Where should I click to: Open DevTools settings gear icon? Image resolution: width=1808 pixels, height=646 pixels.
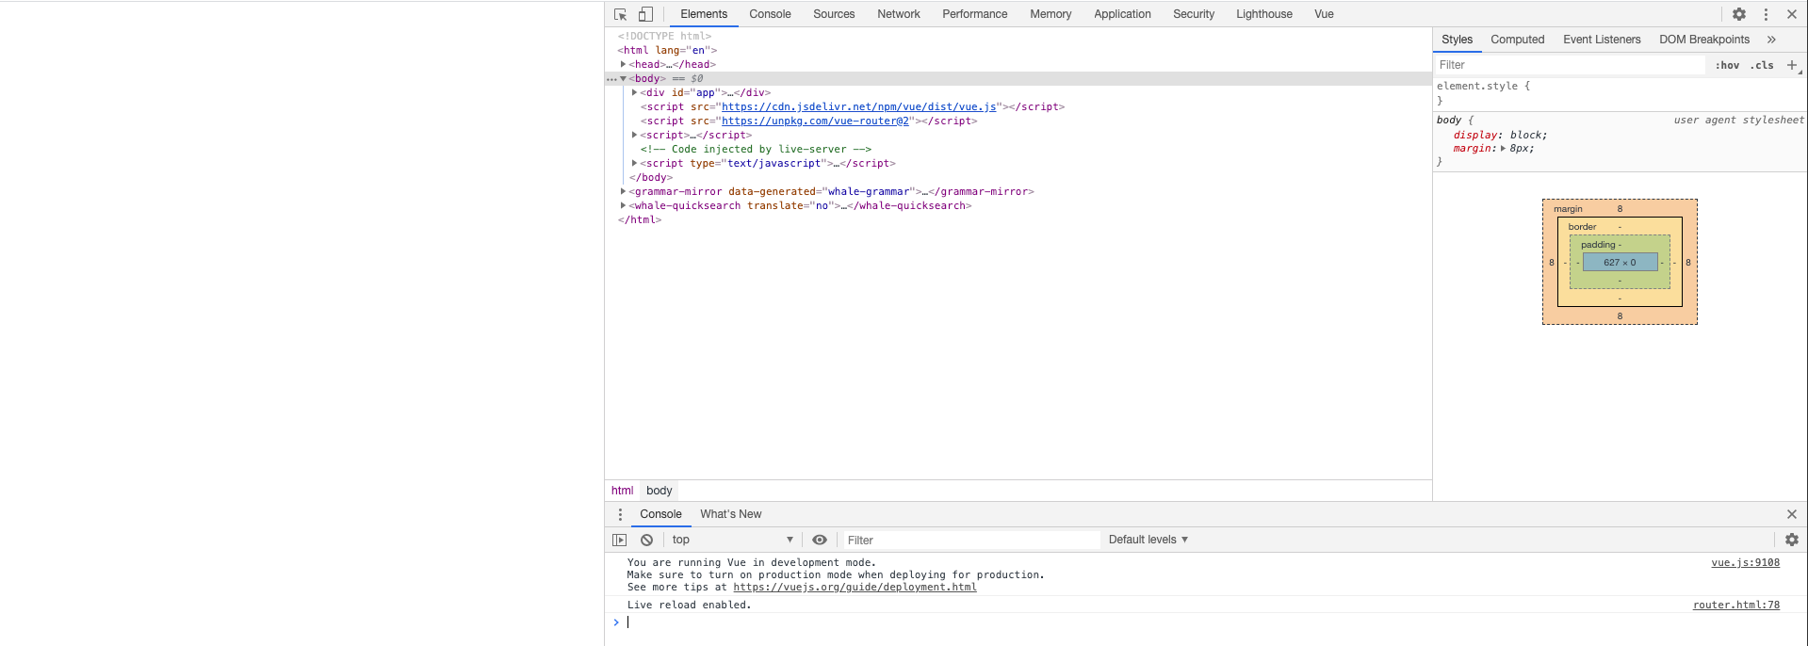1739,14
